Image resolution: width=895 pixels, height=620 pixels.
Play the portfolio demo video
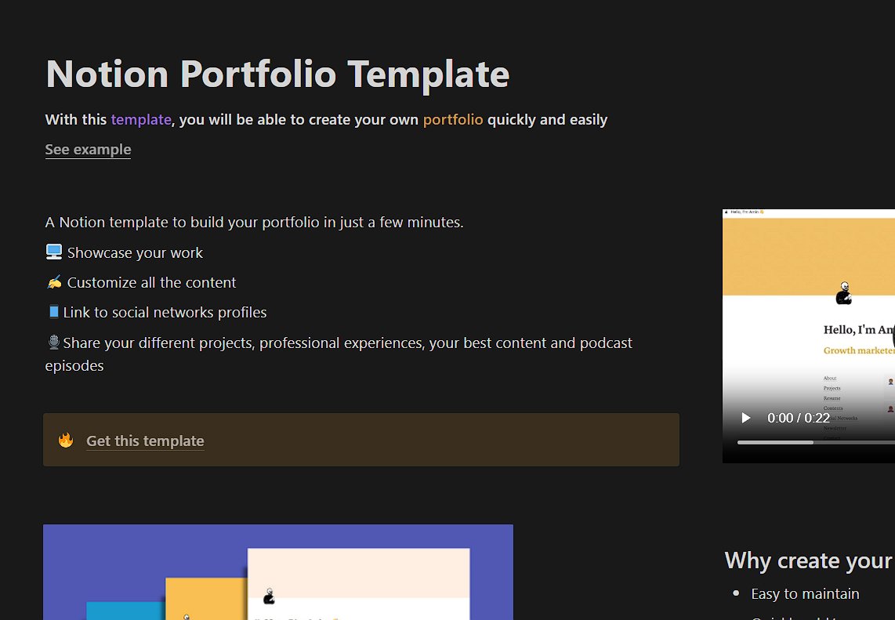745,418
